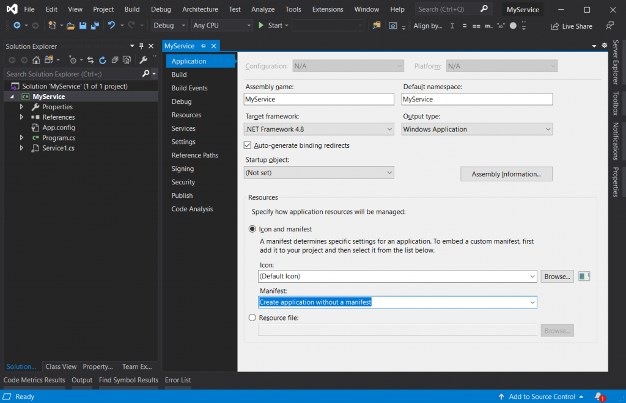
Task: Undo the last action via the toolbar
Action: click(111, 26)
